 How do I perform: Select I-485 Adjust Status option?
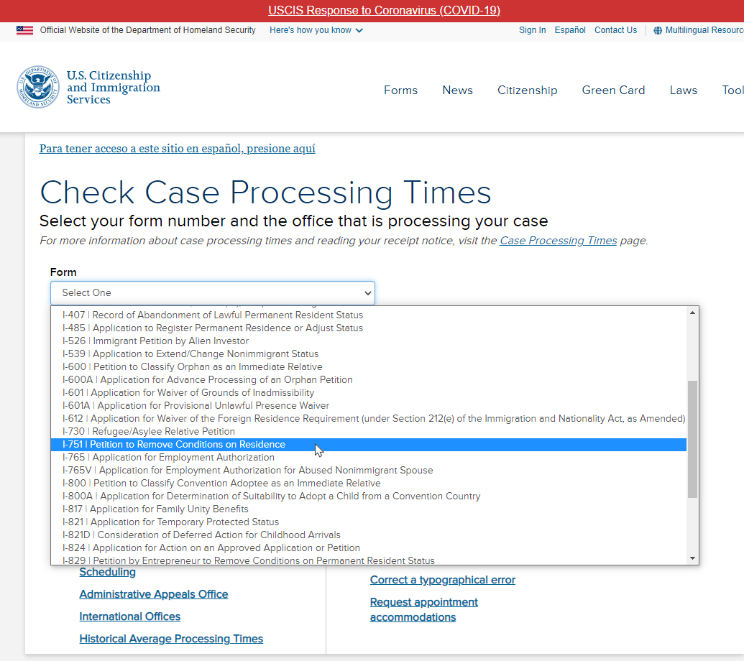[x=369, y=328]
